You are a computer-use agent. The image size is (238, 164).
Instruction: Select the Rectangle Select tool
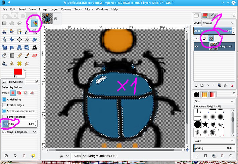pyautogui.click(x=4, y=23)
